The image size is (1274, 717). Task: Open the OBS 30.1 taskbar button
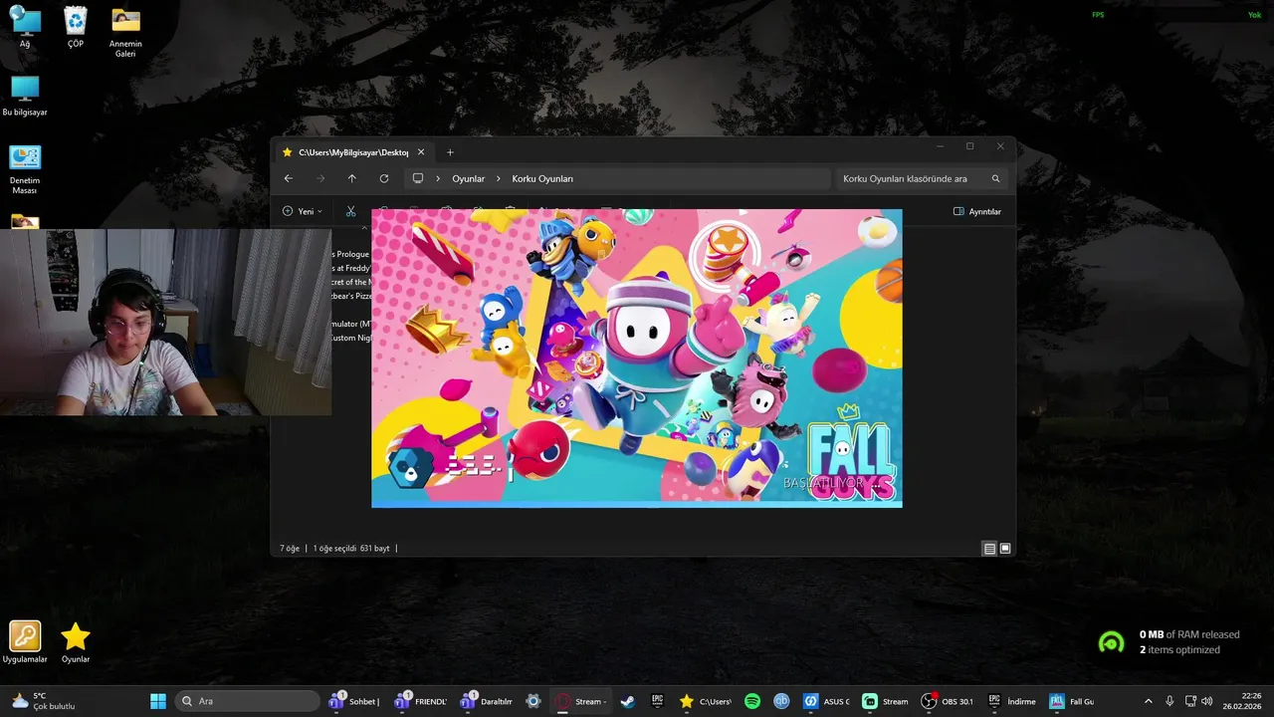948,701
